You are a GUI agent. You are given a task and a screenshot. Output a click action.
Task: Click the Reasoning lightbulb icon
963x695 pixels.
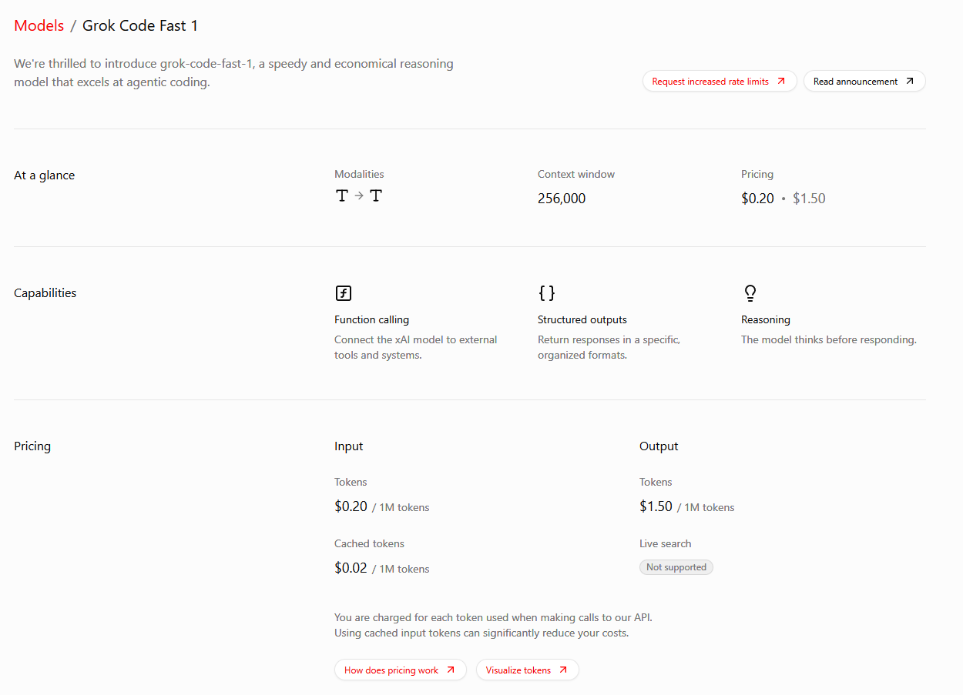coord(750,293)
